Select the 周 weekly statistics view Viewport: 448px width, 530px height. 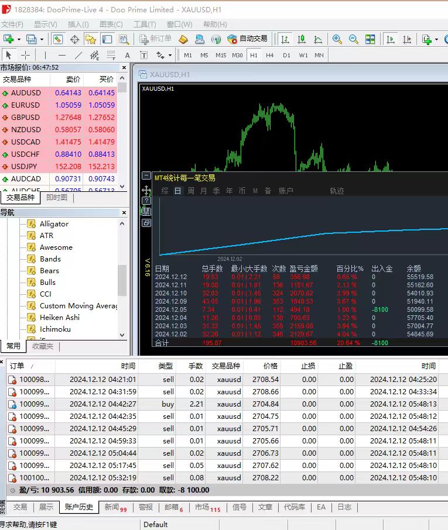click(x=190, y=191)
